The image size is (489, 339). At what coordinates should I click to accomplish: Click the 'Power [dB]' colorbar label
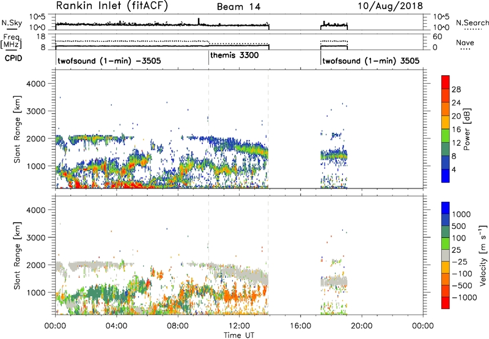[466, 129]
